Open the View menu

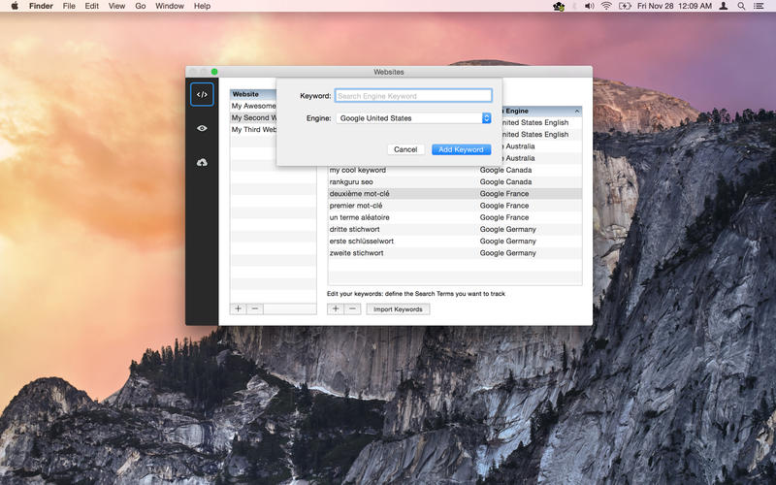click(116, 6)
